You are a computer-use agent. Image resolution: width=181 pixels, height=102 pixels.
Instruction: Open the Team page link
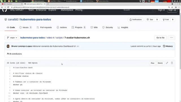coord(31,10)
